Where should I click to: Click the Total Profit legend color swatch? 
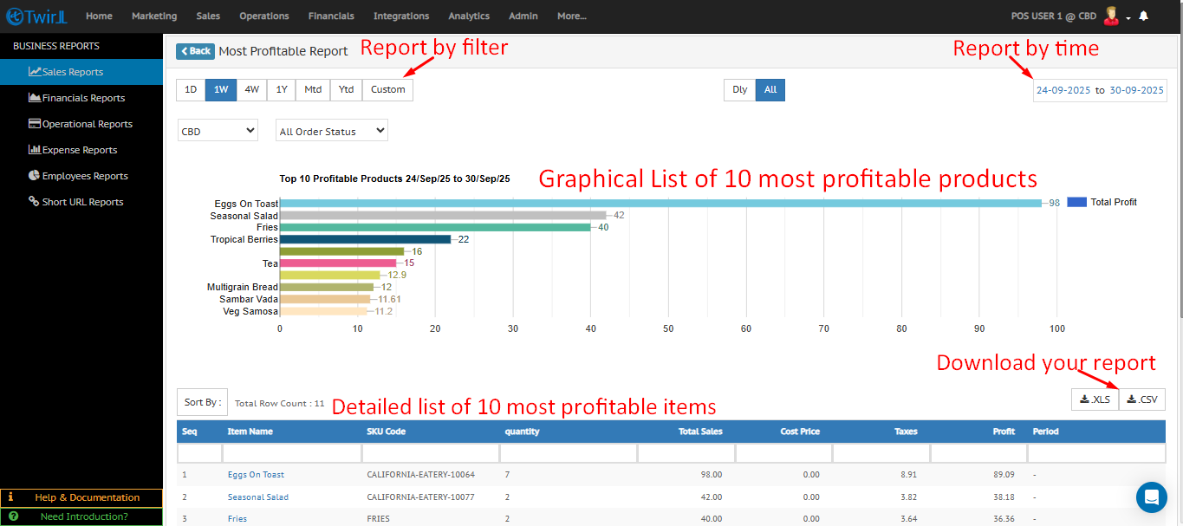click(1076, 202)
